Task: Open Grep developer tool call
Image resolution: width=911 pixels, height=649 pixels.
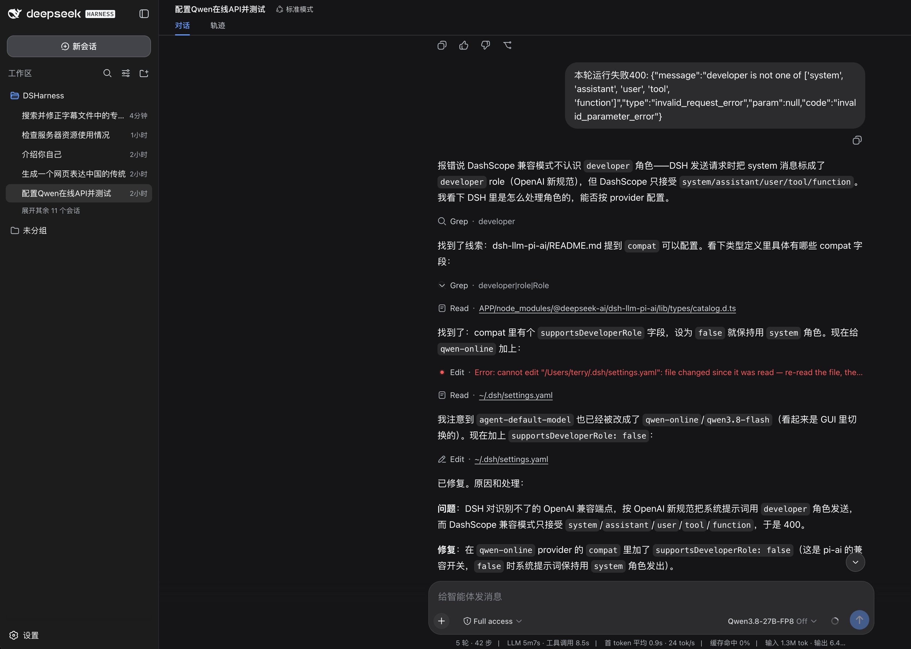Action: pyautogui.click(x=476, y=221)
